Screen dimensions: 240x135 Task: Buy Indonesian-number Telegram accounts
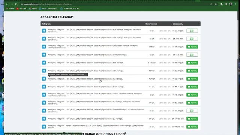(192, 46)
